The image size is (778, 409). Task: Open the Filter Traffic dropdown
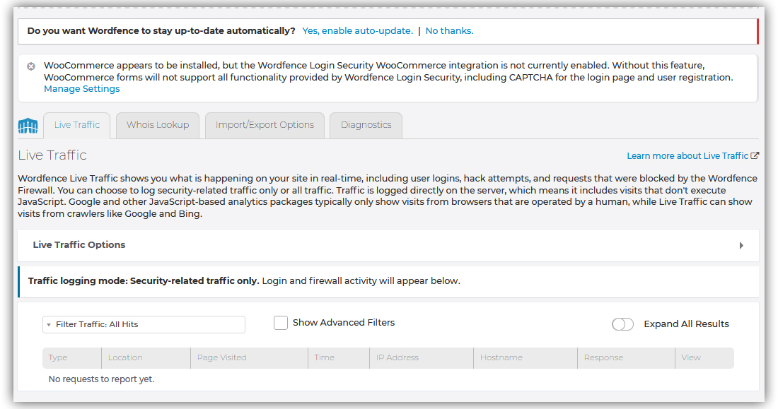tap(144, 324)
